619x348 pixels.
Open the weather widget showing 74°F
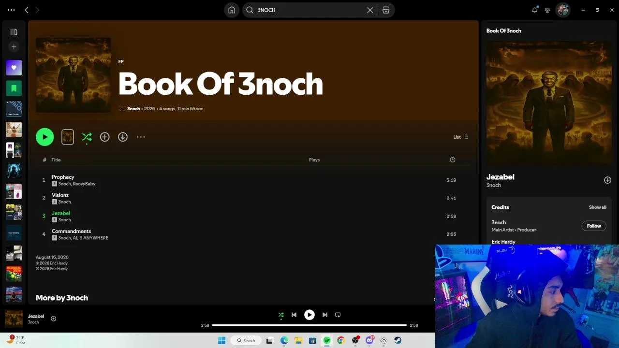point(15,340)
